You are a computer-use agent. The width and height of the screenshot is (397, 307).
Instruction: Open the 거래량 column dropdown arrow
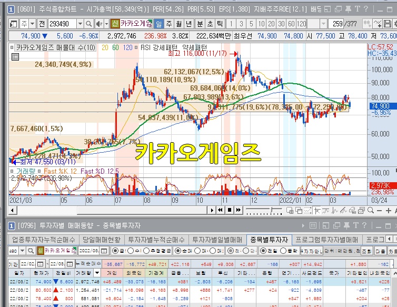click(x=97, y=273)
